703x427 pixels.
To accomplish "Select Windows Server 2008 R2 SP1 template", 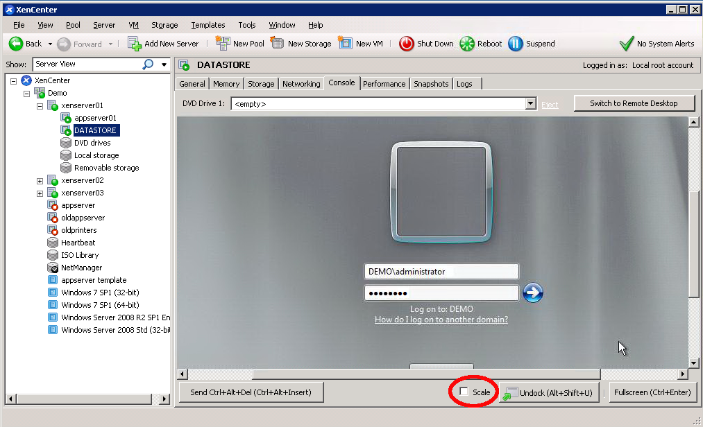I will pos(116,317).
